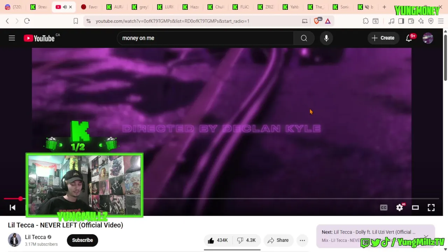The height and width of the screenshot is (252, 448).
Task: Go forward using the browser forward arrow
Action: pyautogui.click(x=17, y=21)
